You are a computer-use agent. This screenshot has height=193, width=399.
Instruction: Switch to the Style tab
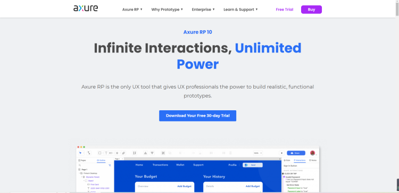pos(287,160)
